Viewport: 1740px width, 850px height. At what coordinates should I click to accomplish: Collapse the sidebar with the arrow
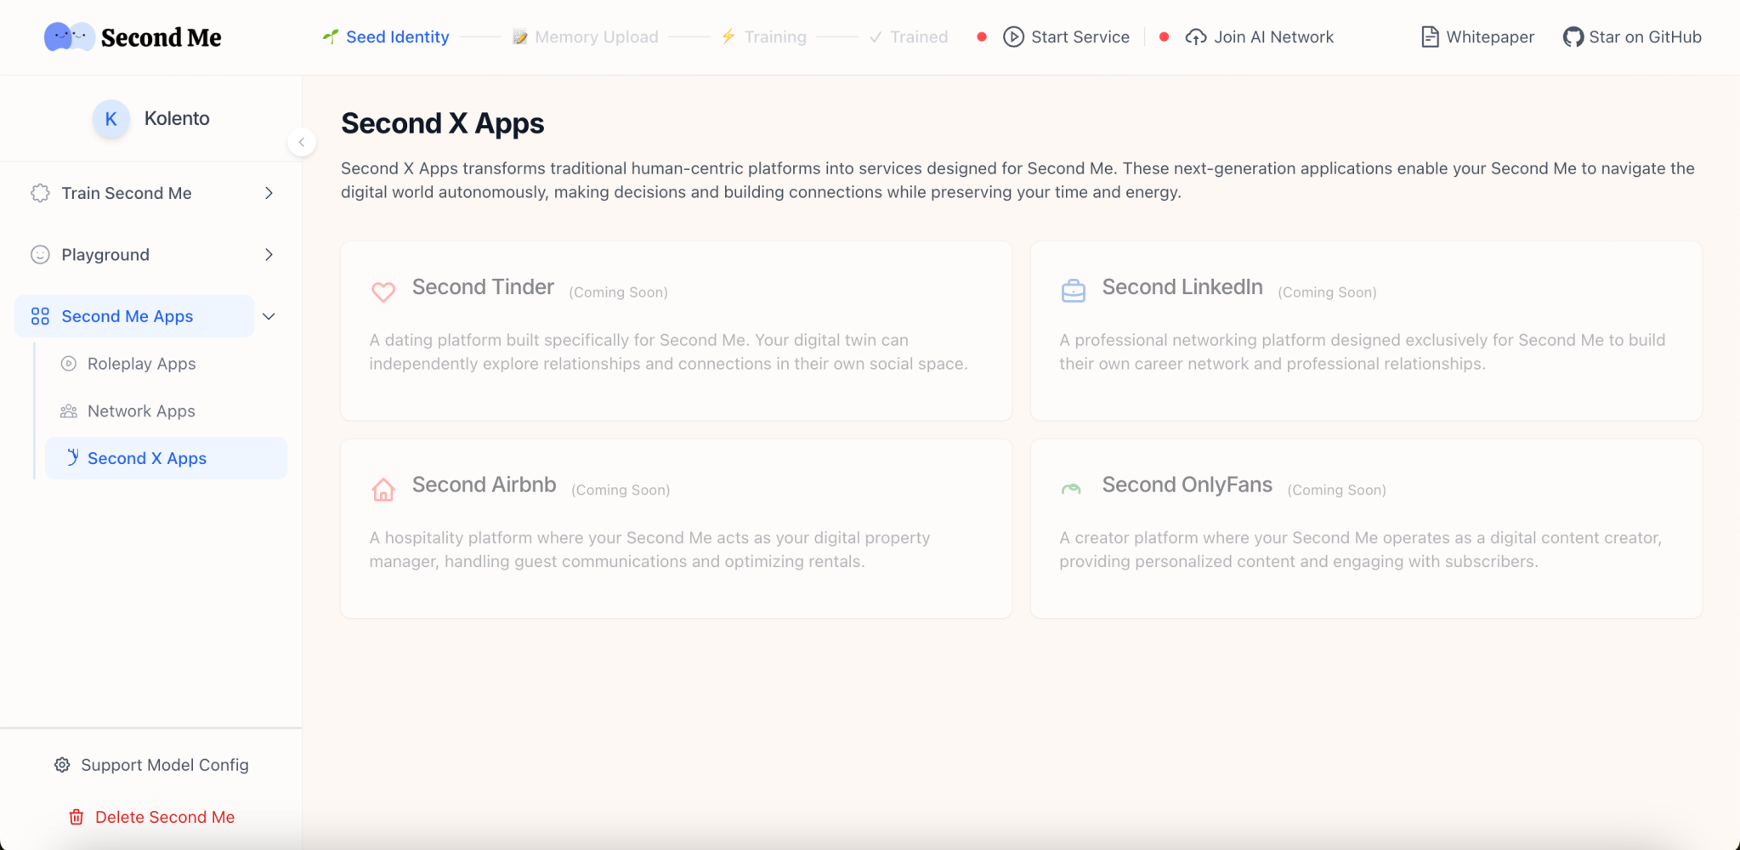tap(302, 141)
